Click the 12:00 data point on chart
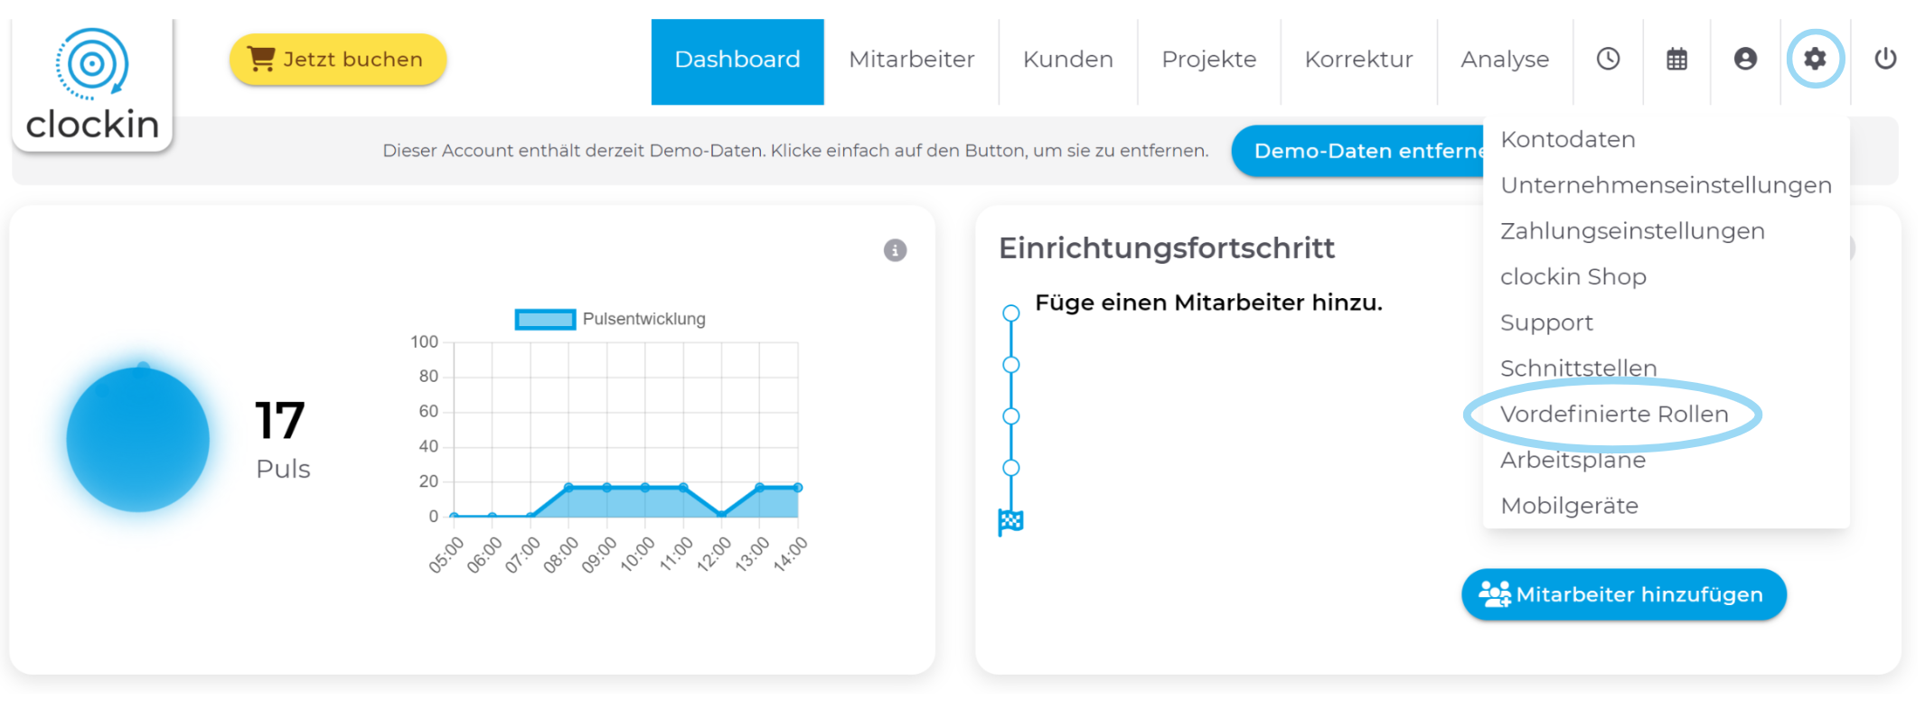The image size is (1925, 709). coord(721,515)
